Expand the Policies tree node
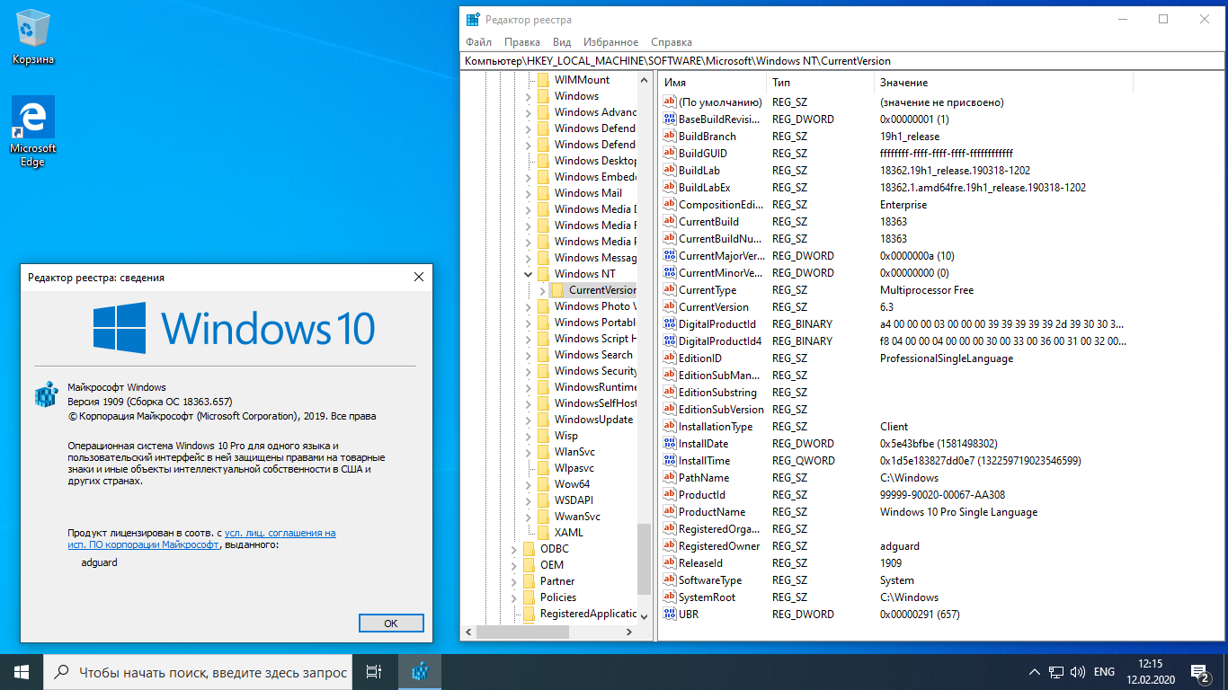The image size is (1228, 690). (513, 597)
